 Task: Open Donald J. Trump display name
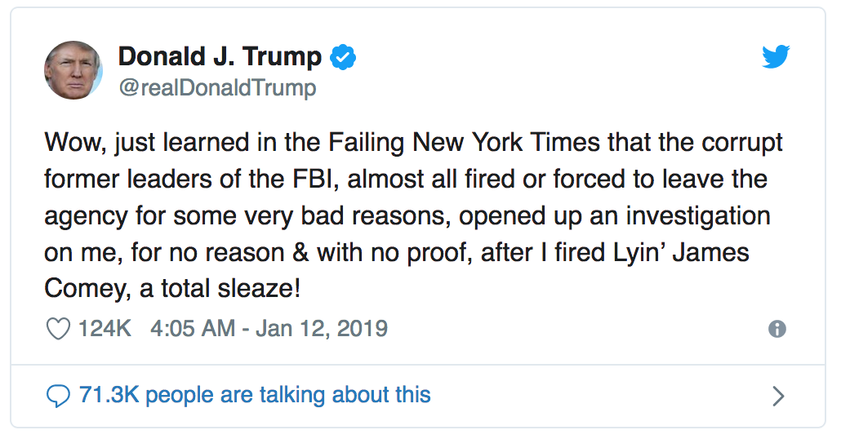point(220,57)
